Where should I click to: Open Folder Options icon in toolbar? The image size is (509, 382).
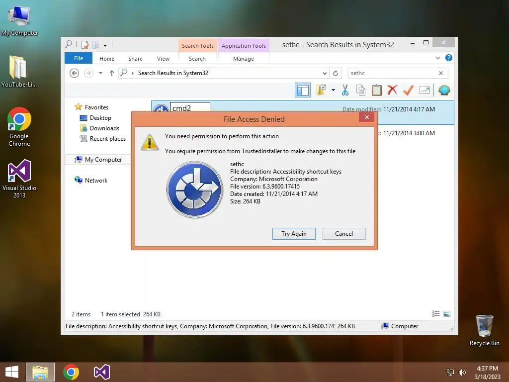321,90
